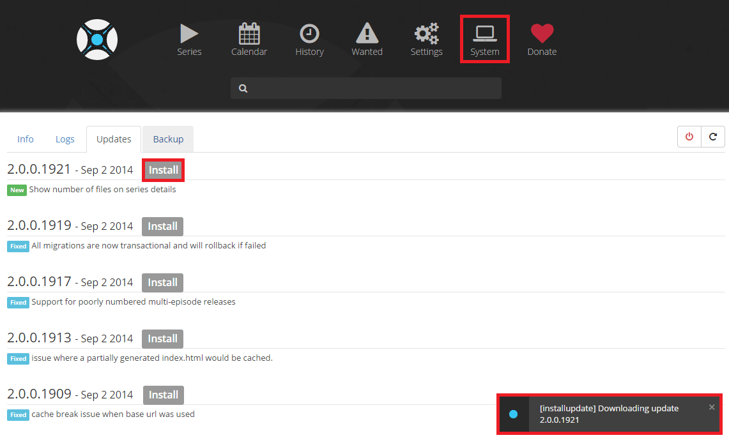
Task: Select the Updates tab
Action: tap(114, 139)
